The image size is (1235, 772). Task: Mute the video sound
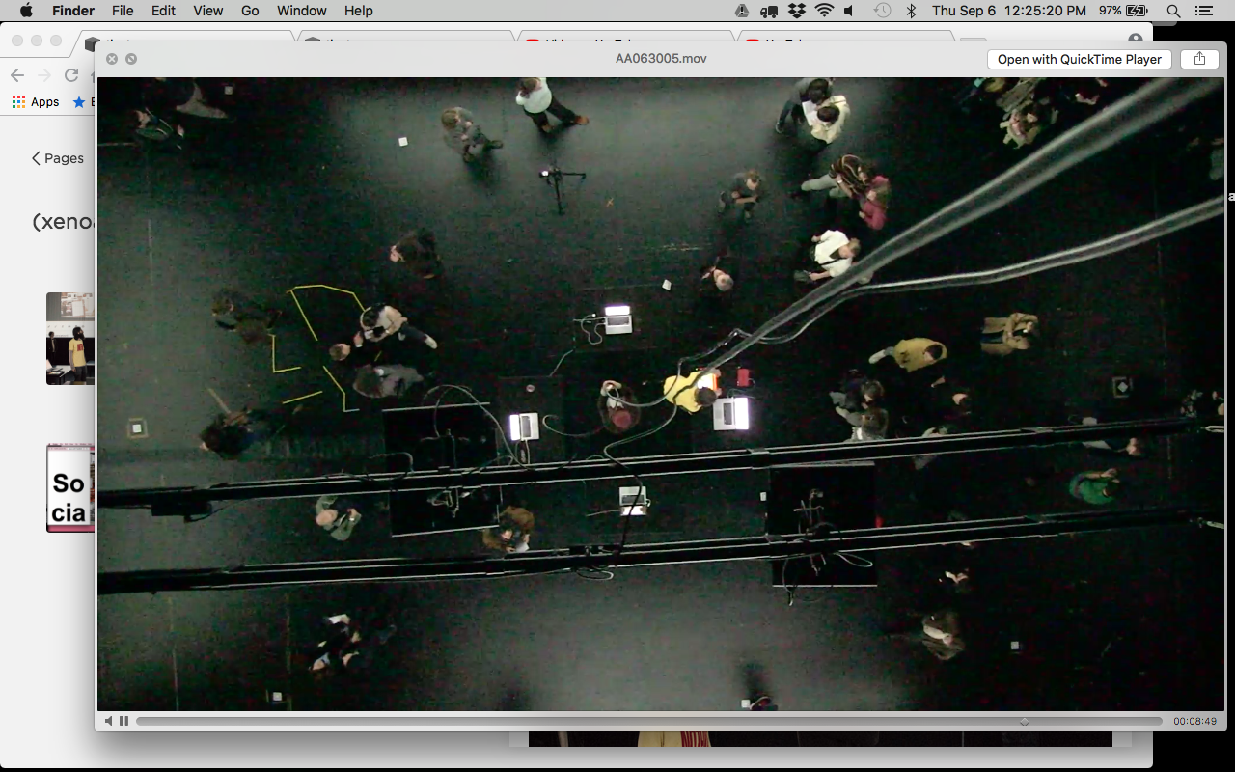(108, 721)
